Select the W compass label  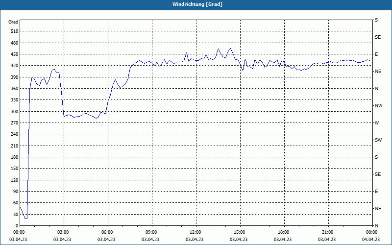click(377, 123)
